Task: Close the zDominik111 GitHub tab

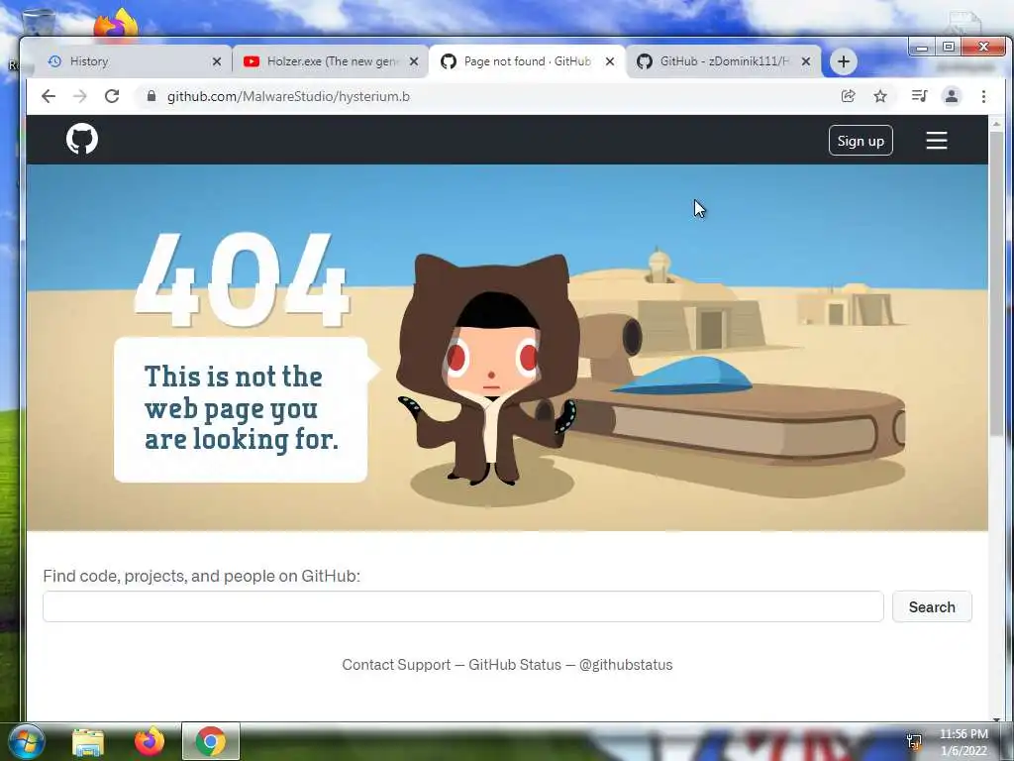Action: click(806, 61)
